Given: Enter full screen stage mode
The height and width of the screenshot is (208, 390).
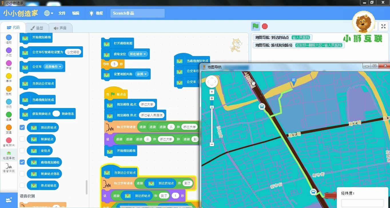Looking at the screenshot, I should click(x=383, y=27).
